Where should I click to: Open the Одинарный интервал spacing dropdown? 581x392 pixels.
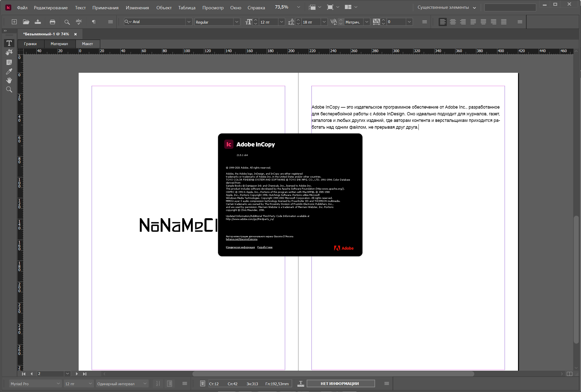[x=122, y=384]
